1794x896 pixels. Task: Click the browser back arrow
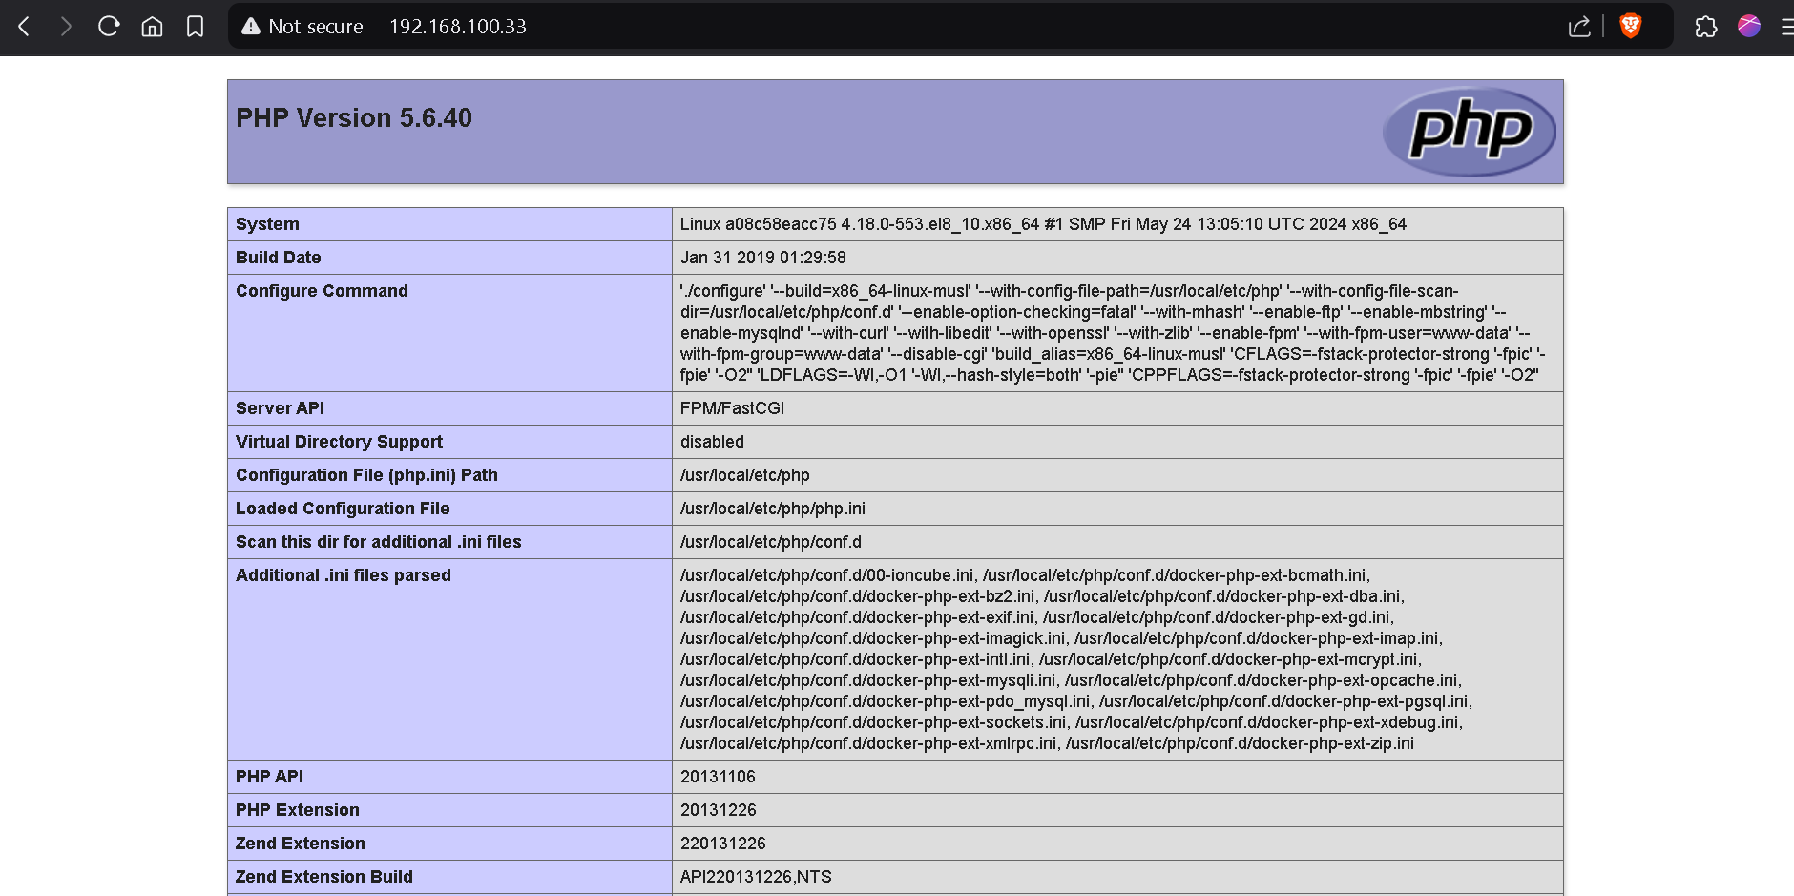click(x=25, y=27)
